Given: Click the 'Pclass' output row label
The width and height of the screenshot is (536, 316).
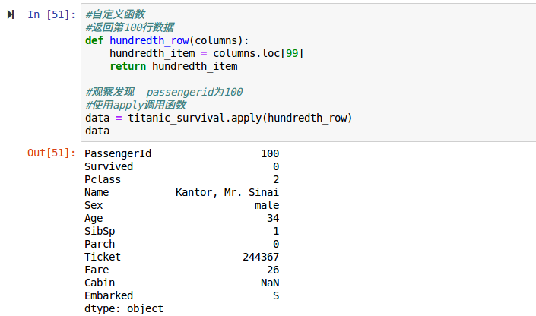Looking at the screenshot, I should pos(103,179).
